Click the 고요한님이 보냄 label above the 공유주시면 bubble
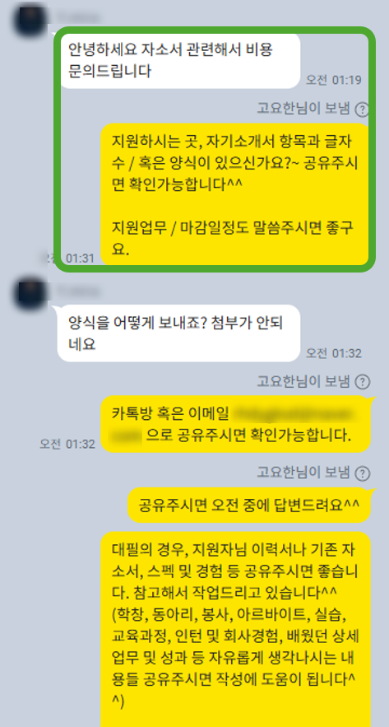The width and height of the screenshot is (389, 727). click(x=303, y=473)
